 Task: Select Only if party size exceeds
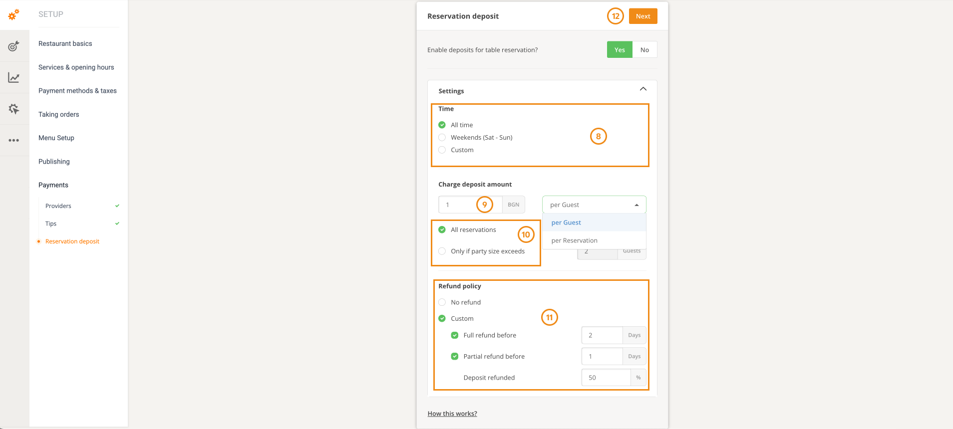(442, 251)
